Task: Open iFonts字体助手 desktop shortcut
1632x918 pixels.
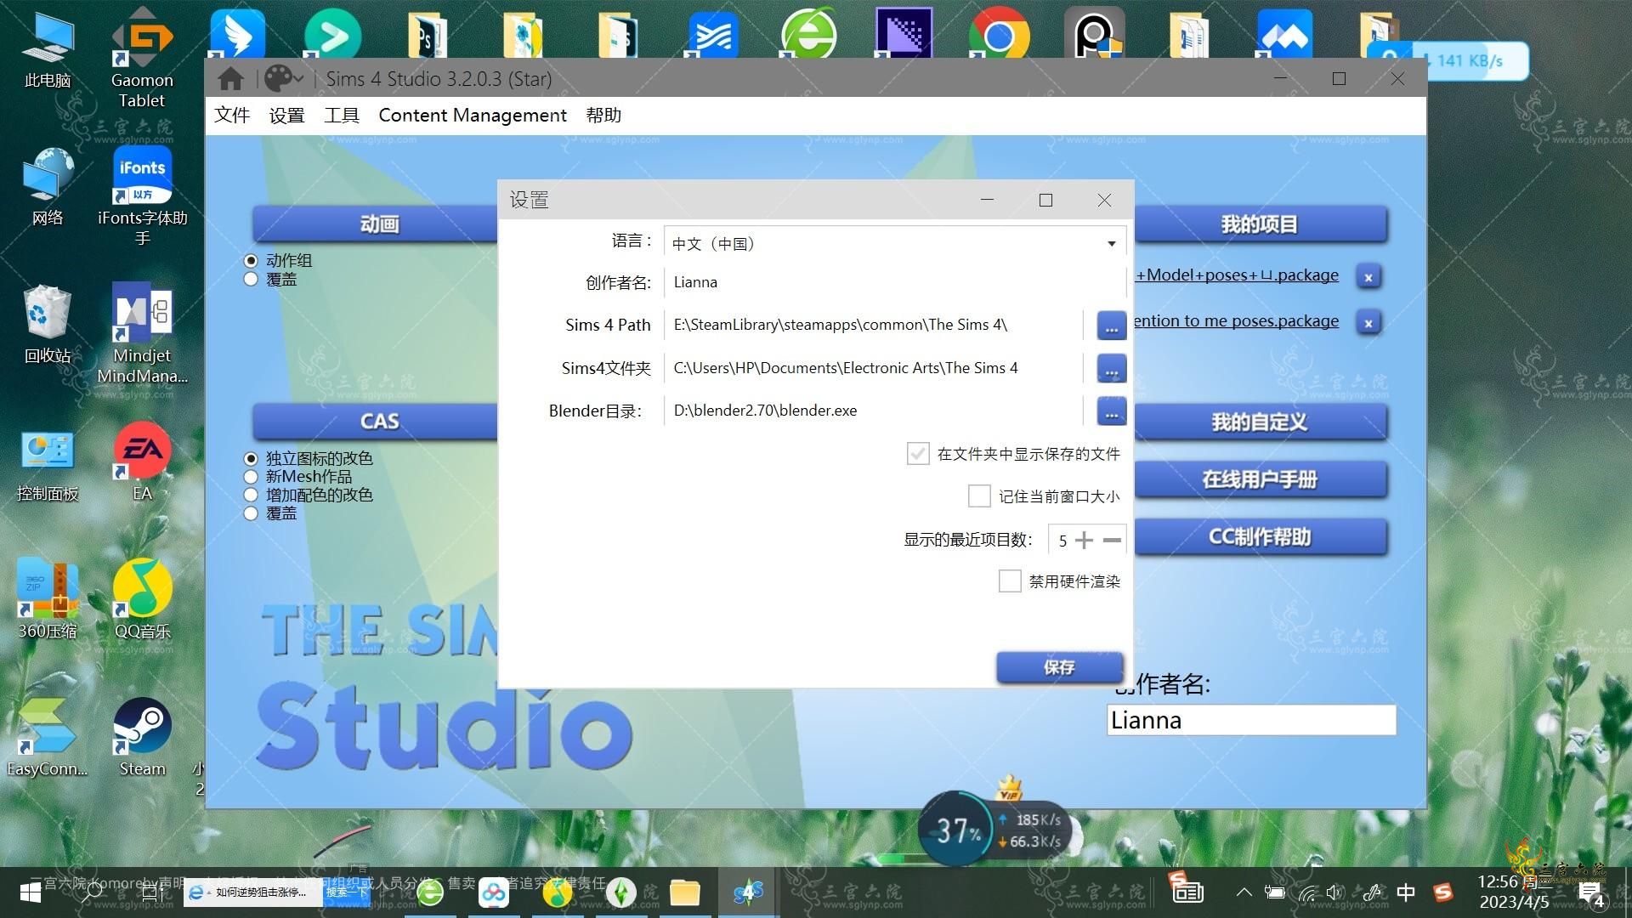Action: (x=142, y=195)
